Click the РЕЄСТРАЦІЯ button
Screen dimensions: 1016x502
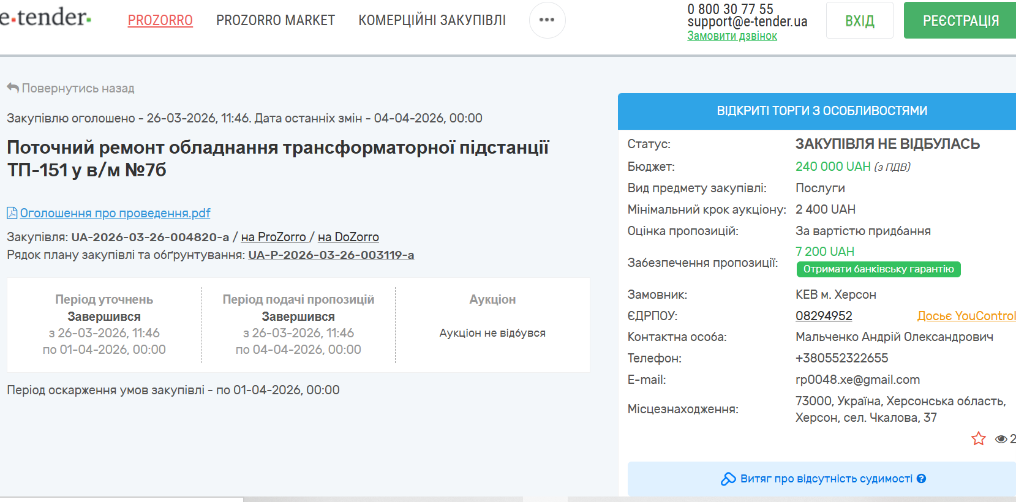point(960,20)
